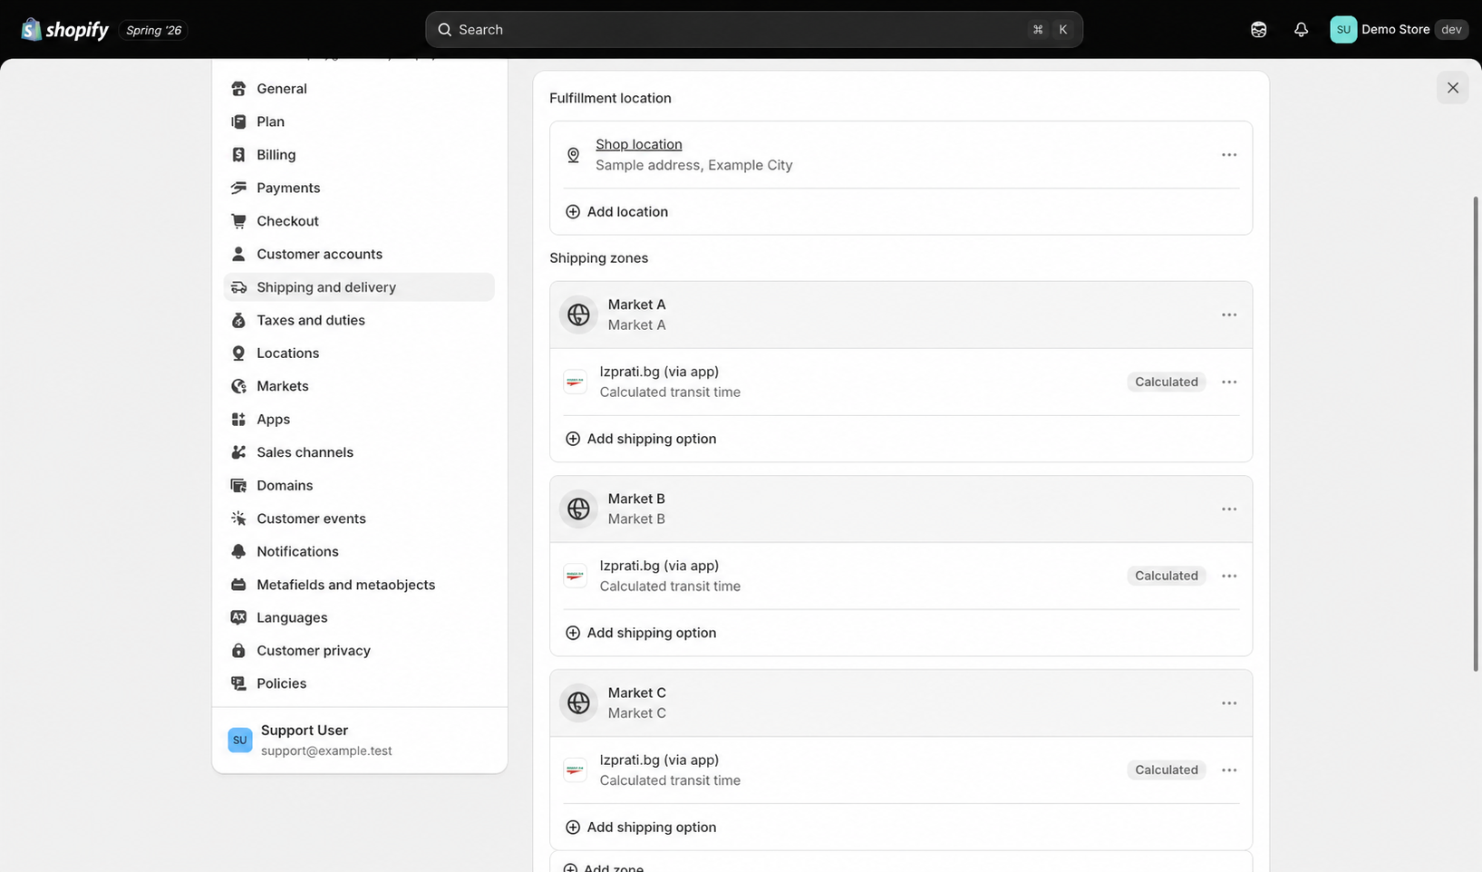1482x872 pixels.
Task: Click the Policies icon
Action: pos(238,683)
